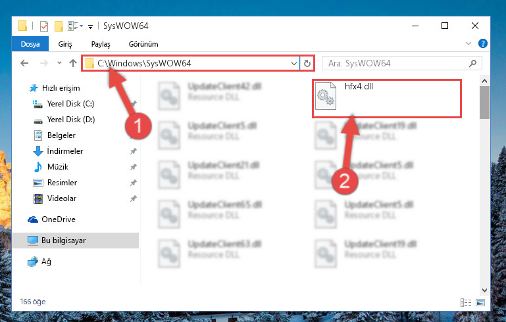
Task: Go up one folder level arrow
Action: [73, 63]
